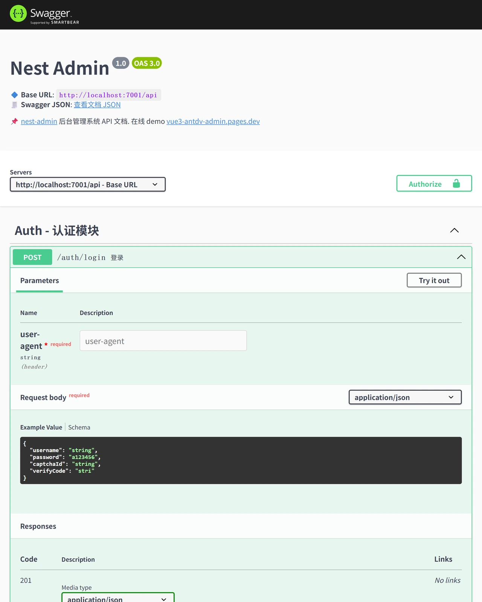Click the Try it out button
482x602 pixels.
pos(434,280)
